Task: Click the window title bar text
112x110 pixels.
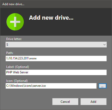Action: 13,4
